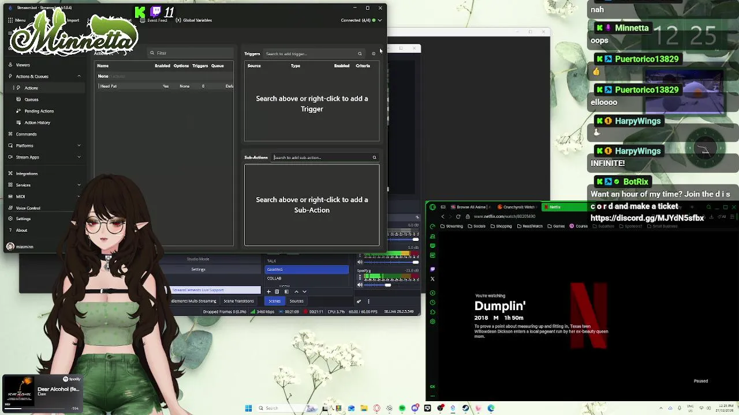Open OBS Settings button
This screenshot has width=739, height=415.
click(x=198, y=269)
